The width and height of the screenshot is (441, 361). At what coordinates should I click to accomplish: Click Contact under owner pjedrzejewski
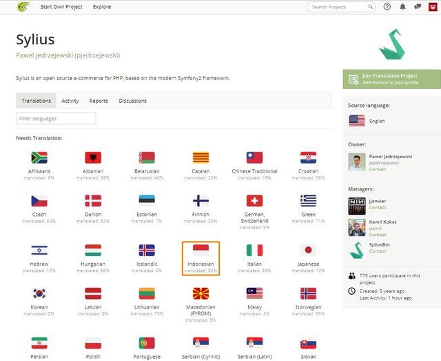pyautogui.click(x=378, y=169)
